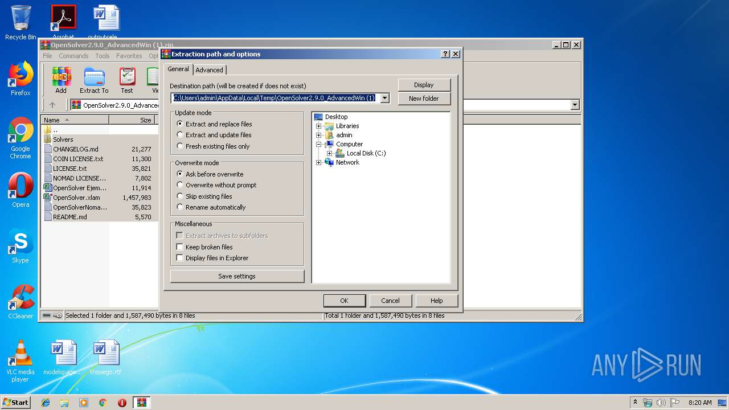Switch to the General tab
This screenshot has width=729, height=410.
(x=178, y=69)
